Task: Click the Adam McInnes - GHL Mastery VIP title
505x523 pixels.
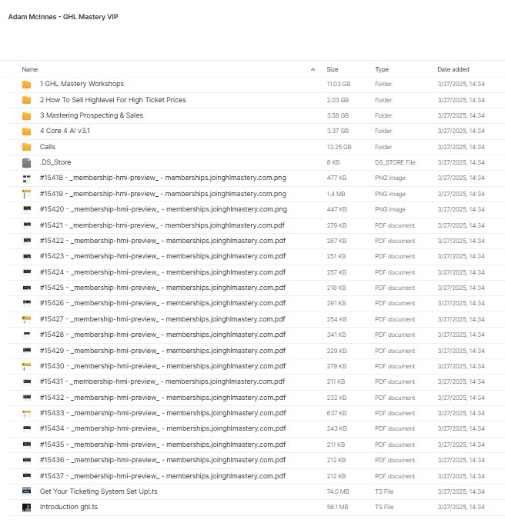Action: (63, 17)
